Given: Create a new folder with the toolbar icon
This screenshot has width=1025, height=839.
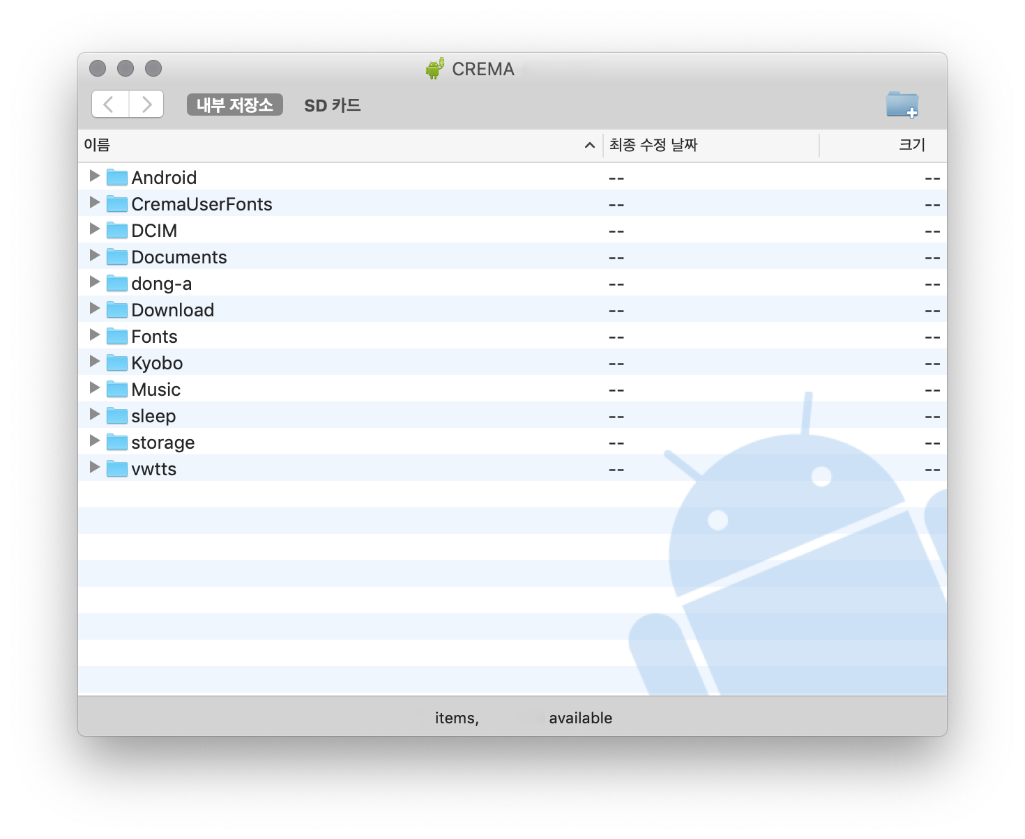Looking at the screenshot, I should tap(902, 105).
